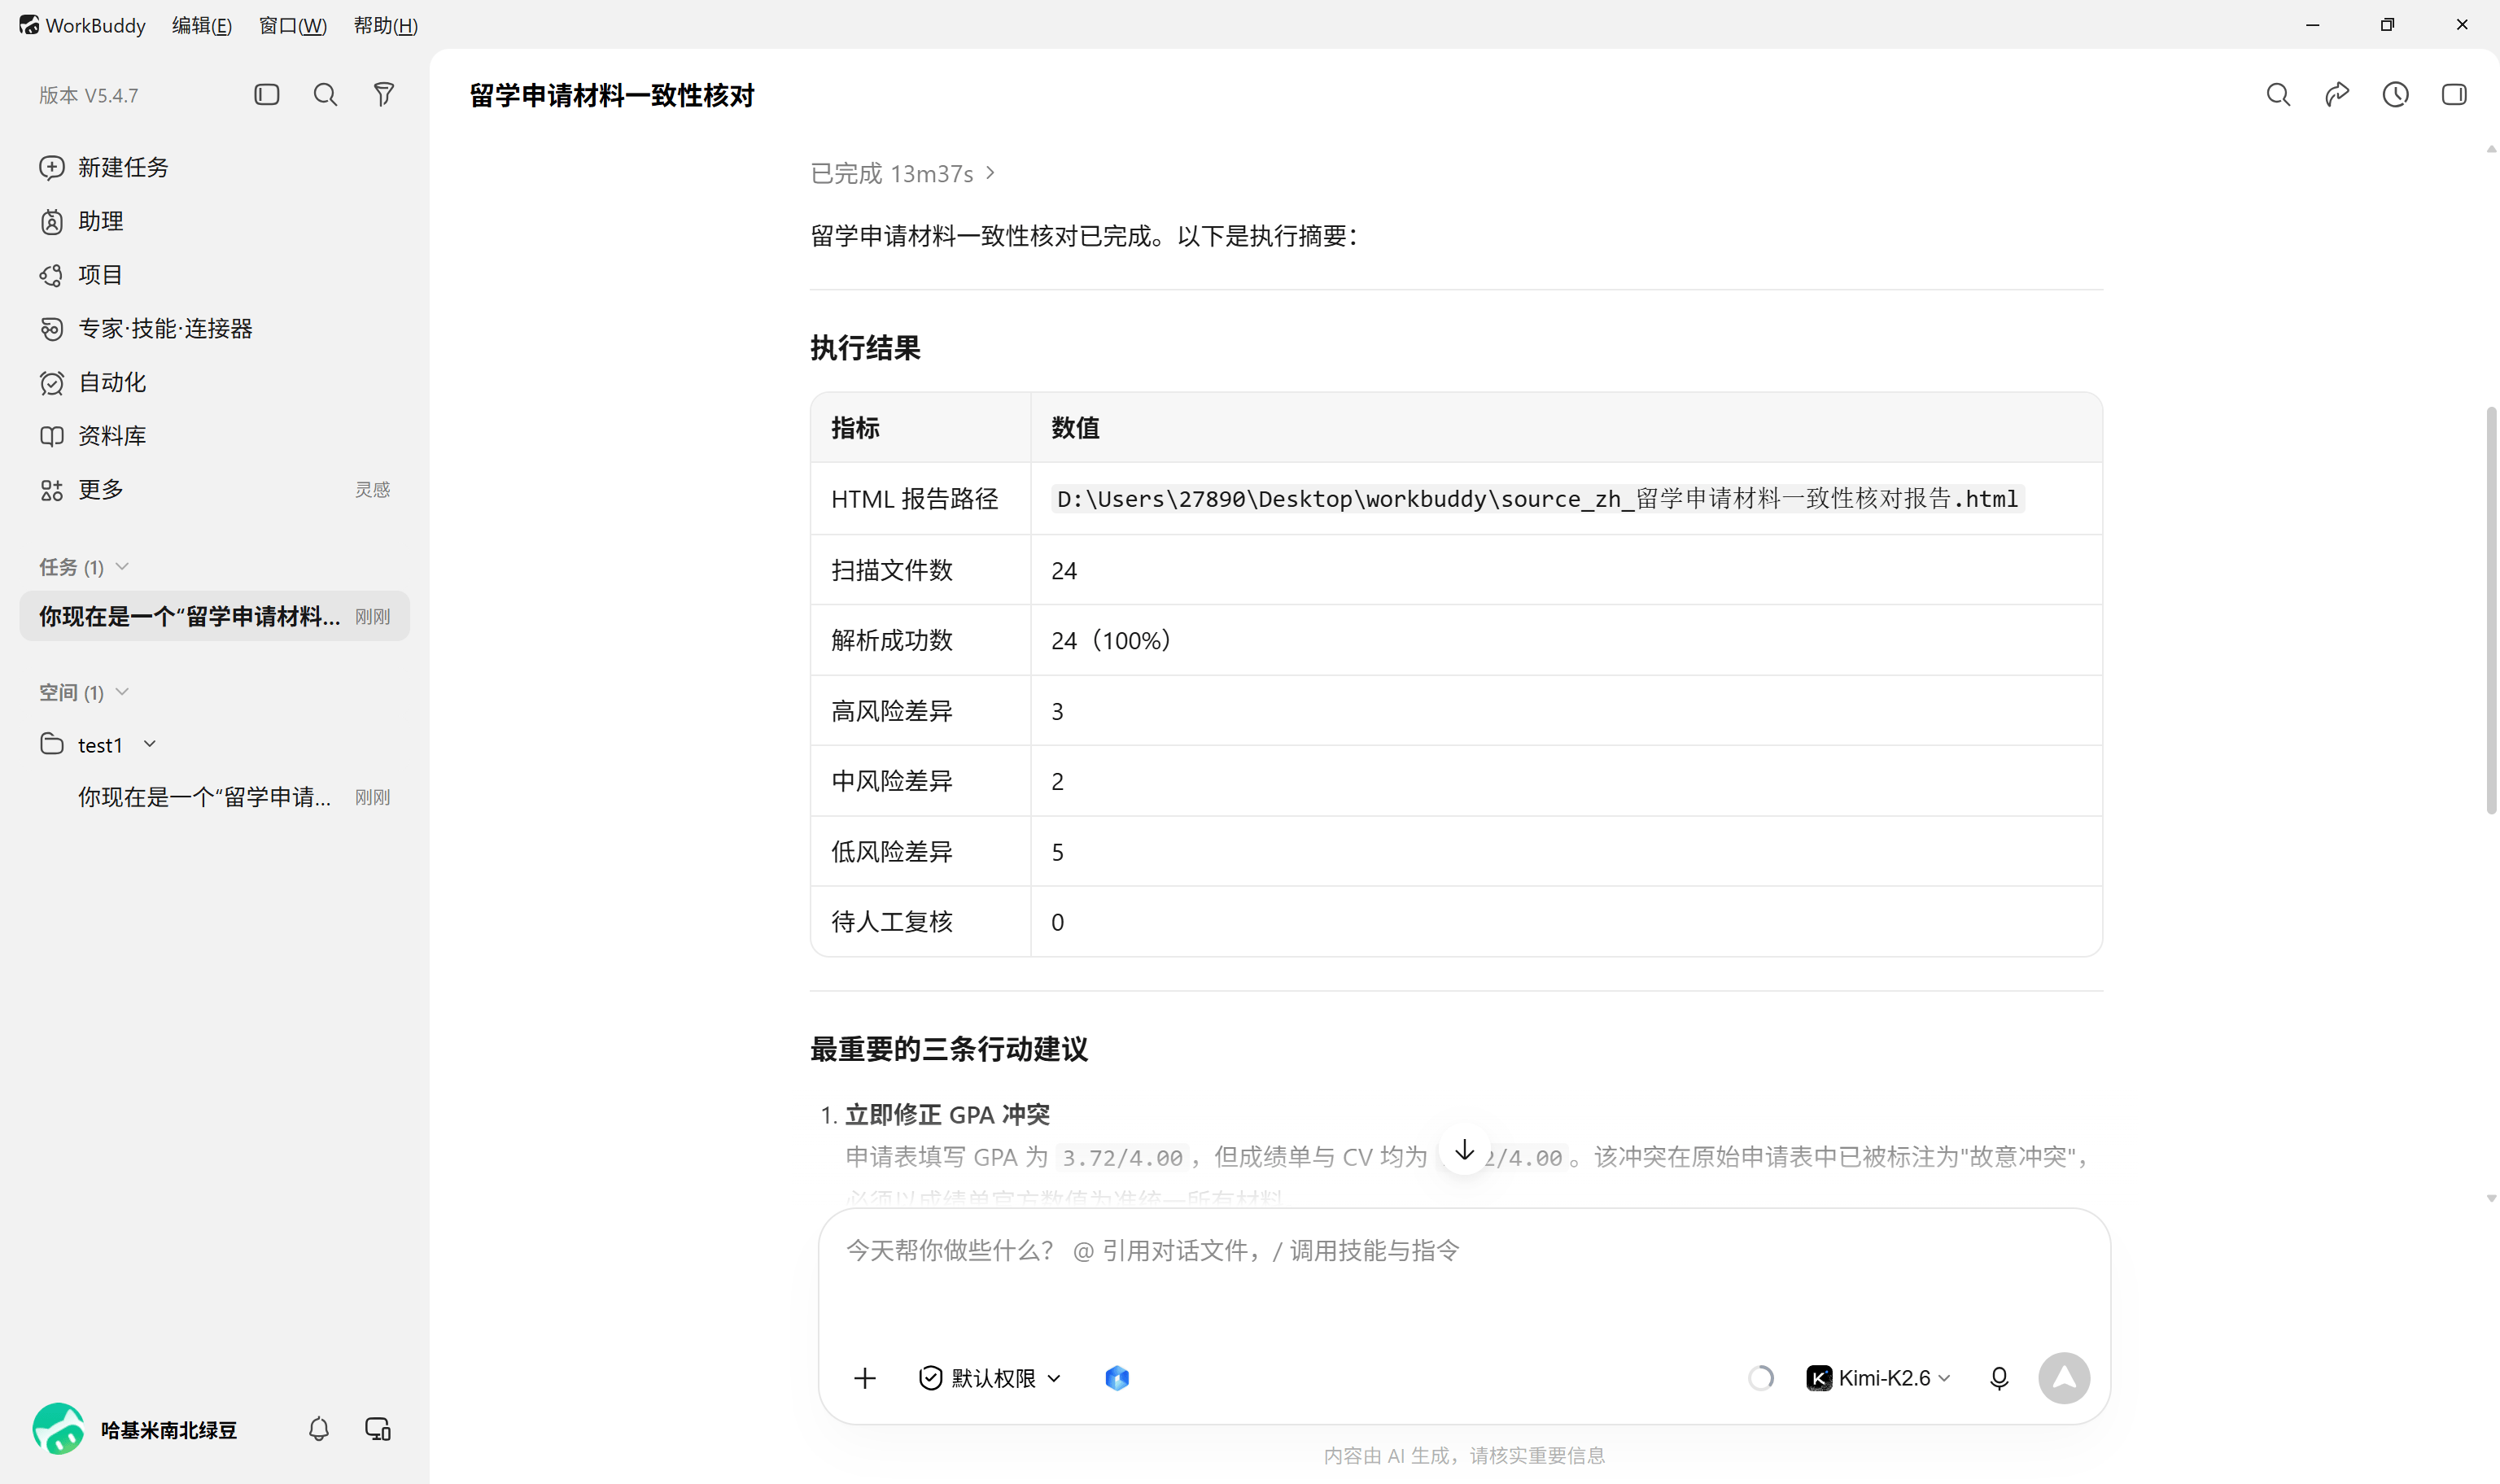
Task: Click the vertical scrollbar of the conversation
Action: 2490,610
